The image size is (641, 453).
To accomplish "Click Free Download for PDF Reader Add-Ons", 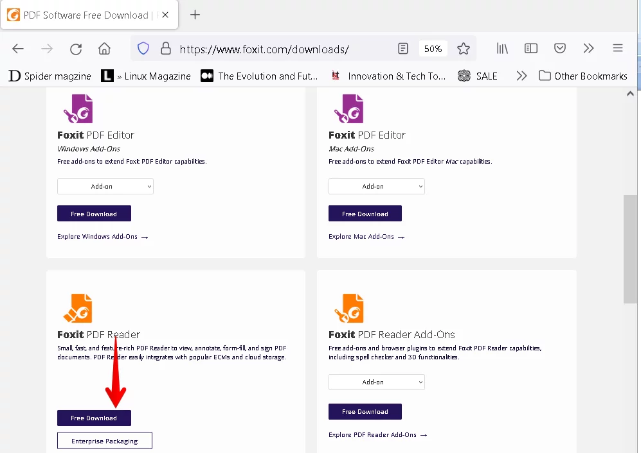I will (x=365, y=411).
